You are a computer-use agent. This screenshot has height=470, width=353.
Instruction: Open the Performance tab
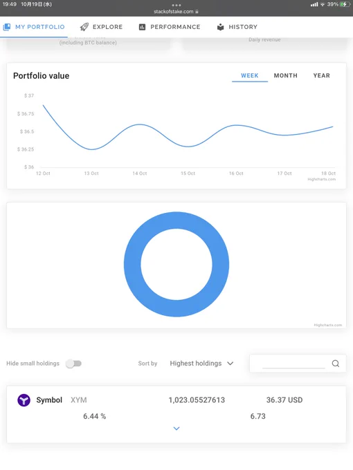[170, 27]
